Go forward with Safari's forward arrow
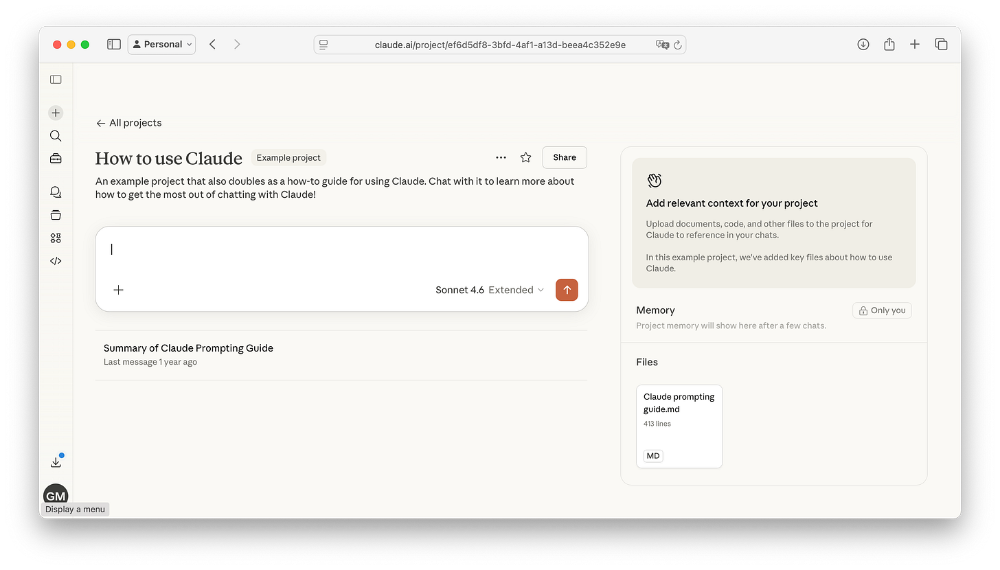 237,44
